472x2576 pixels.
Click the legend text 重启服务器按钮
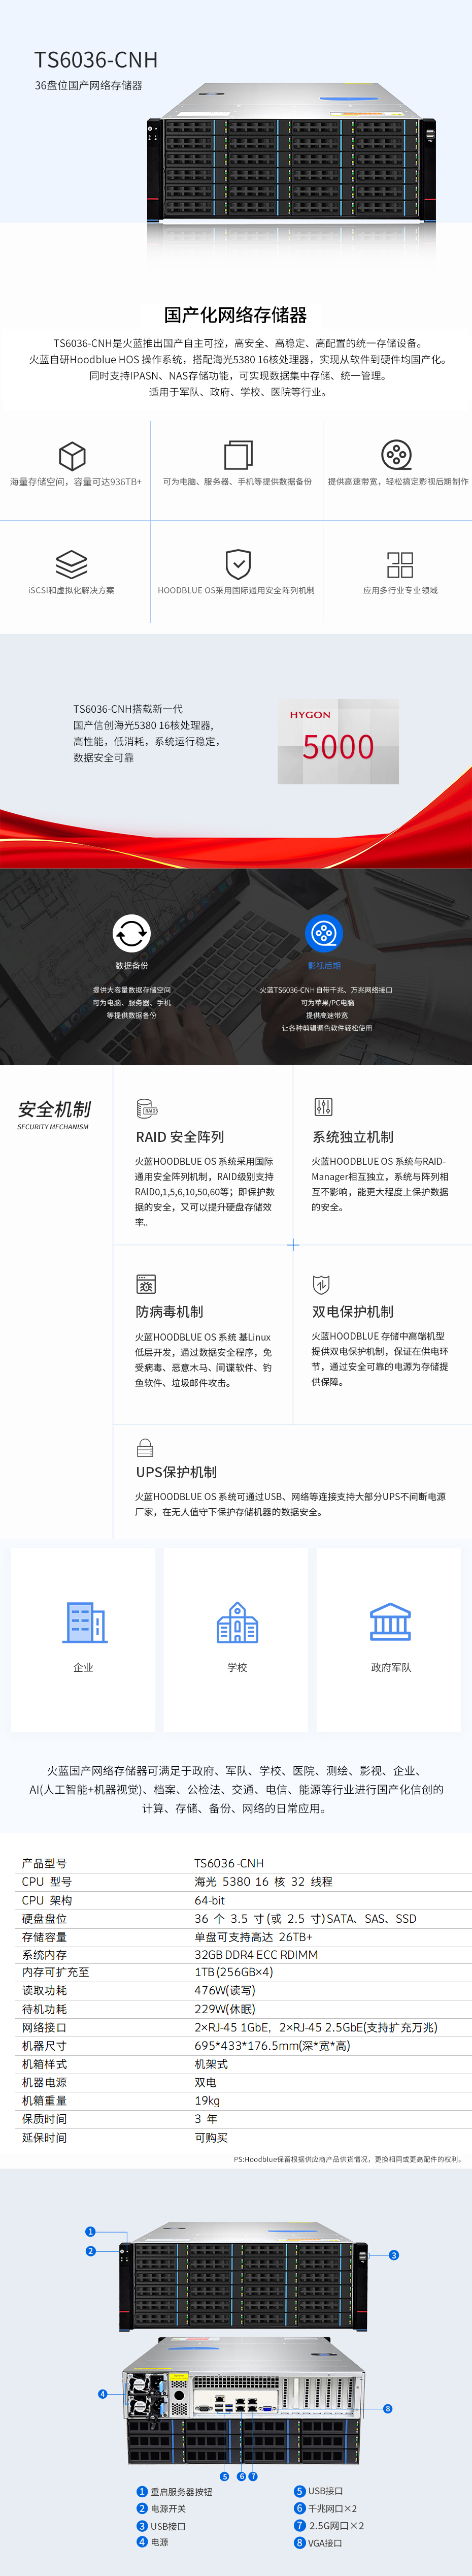coord(181,2492)
